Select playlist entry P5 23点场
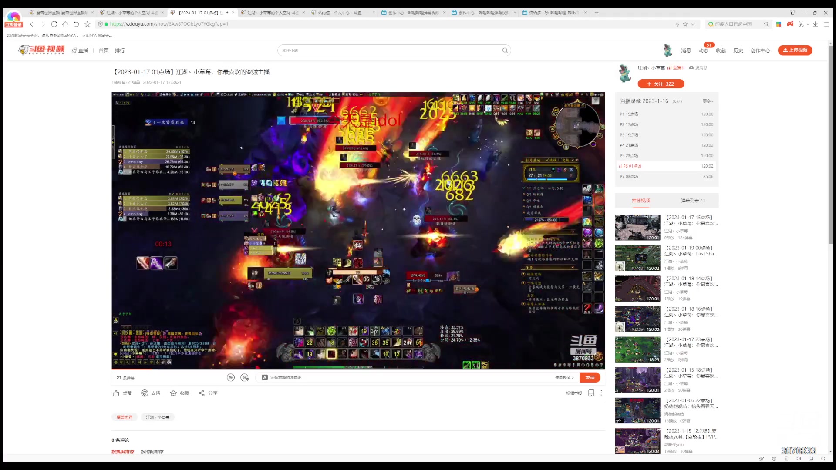The height and width of the screenshot is (470, 836). tap(667, 156)
